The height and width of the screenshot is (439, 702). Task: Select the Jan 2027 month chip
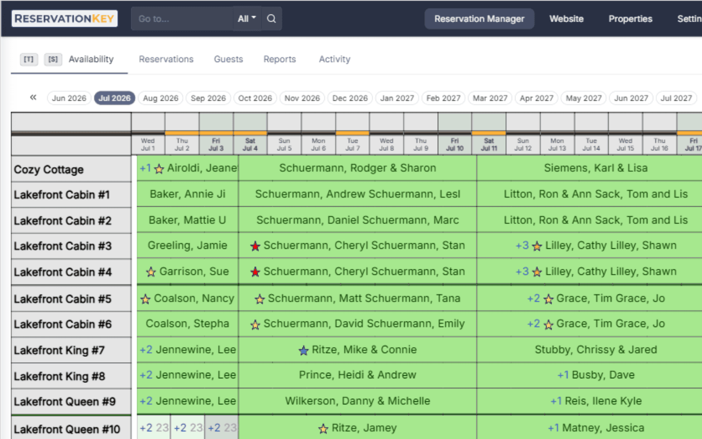397,98
